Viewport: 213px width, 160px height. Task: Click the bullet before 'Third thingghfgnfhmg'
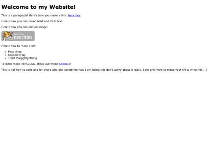coord(6,58)
